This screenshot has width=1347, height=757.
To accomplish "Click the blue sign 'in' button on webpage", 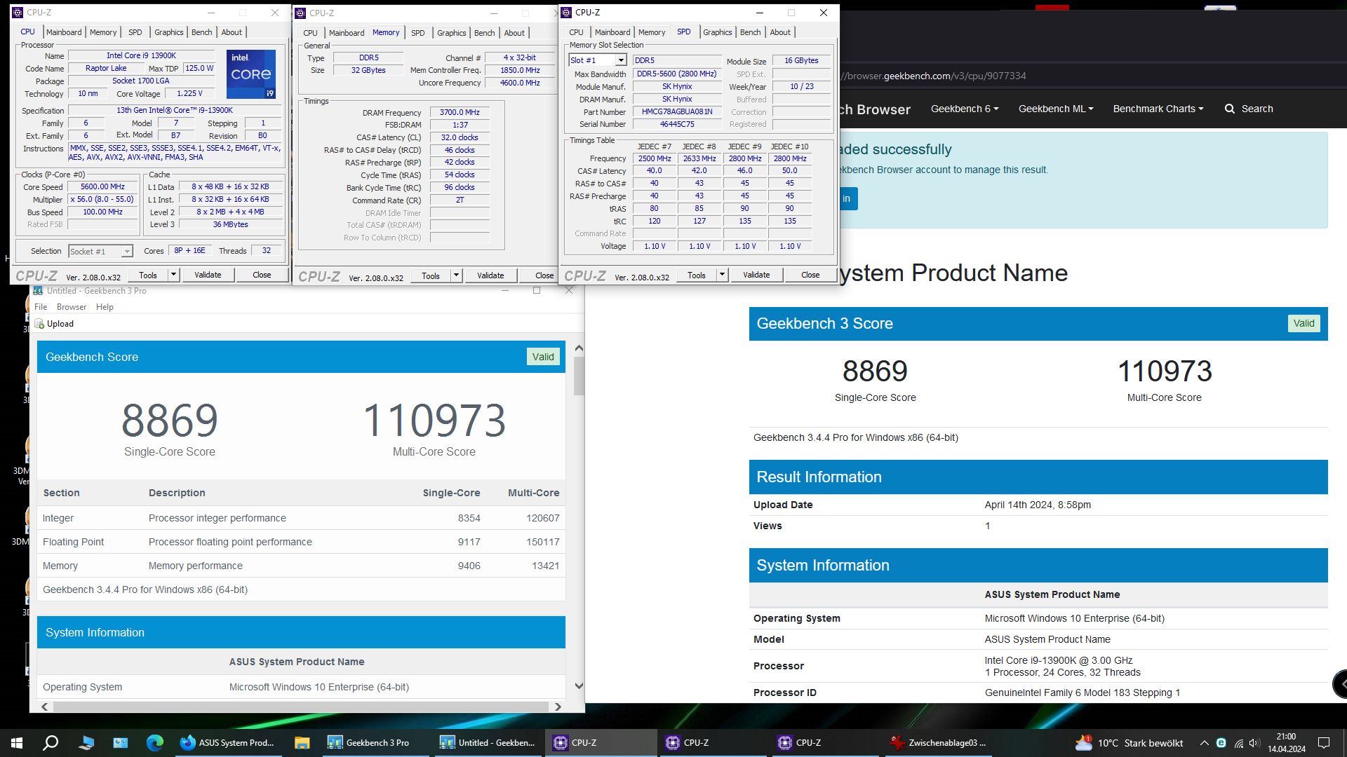I will point(847,198).
